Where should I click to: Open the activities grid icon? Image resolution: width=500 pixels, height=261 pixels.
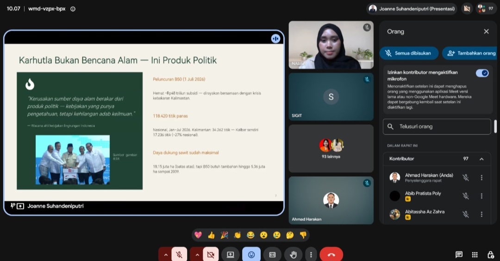475,255
